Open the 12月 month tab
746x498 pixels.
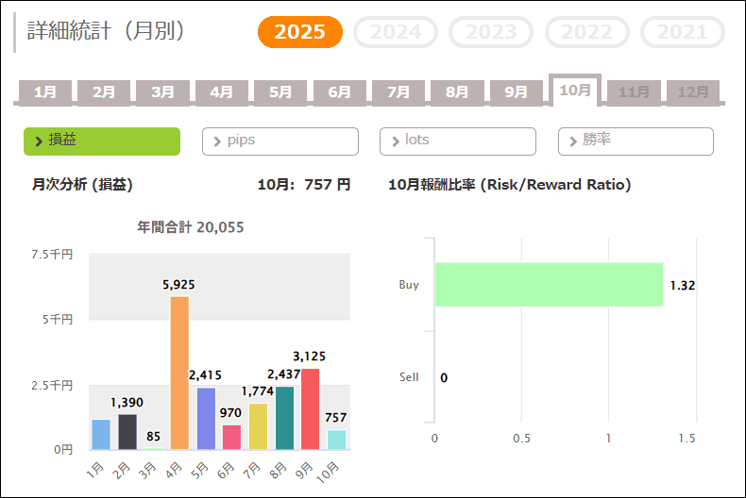(x=693, y=92)
